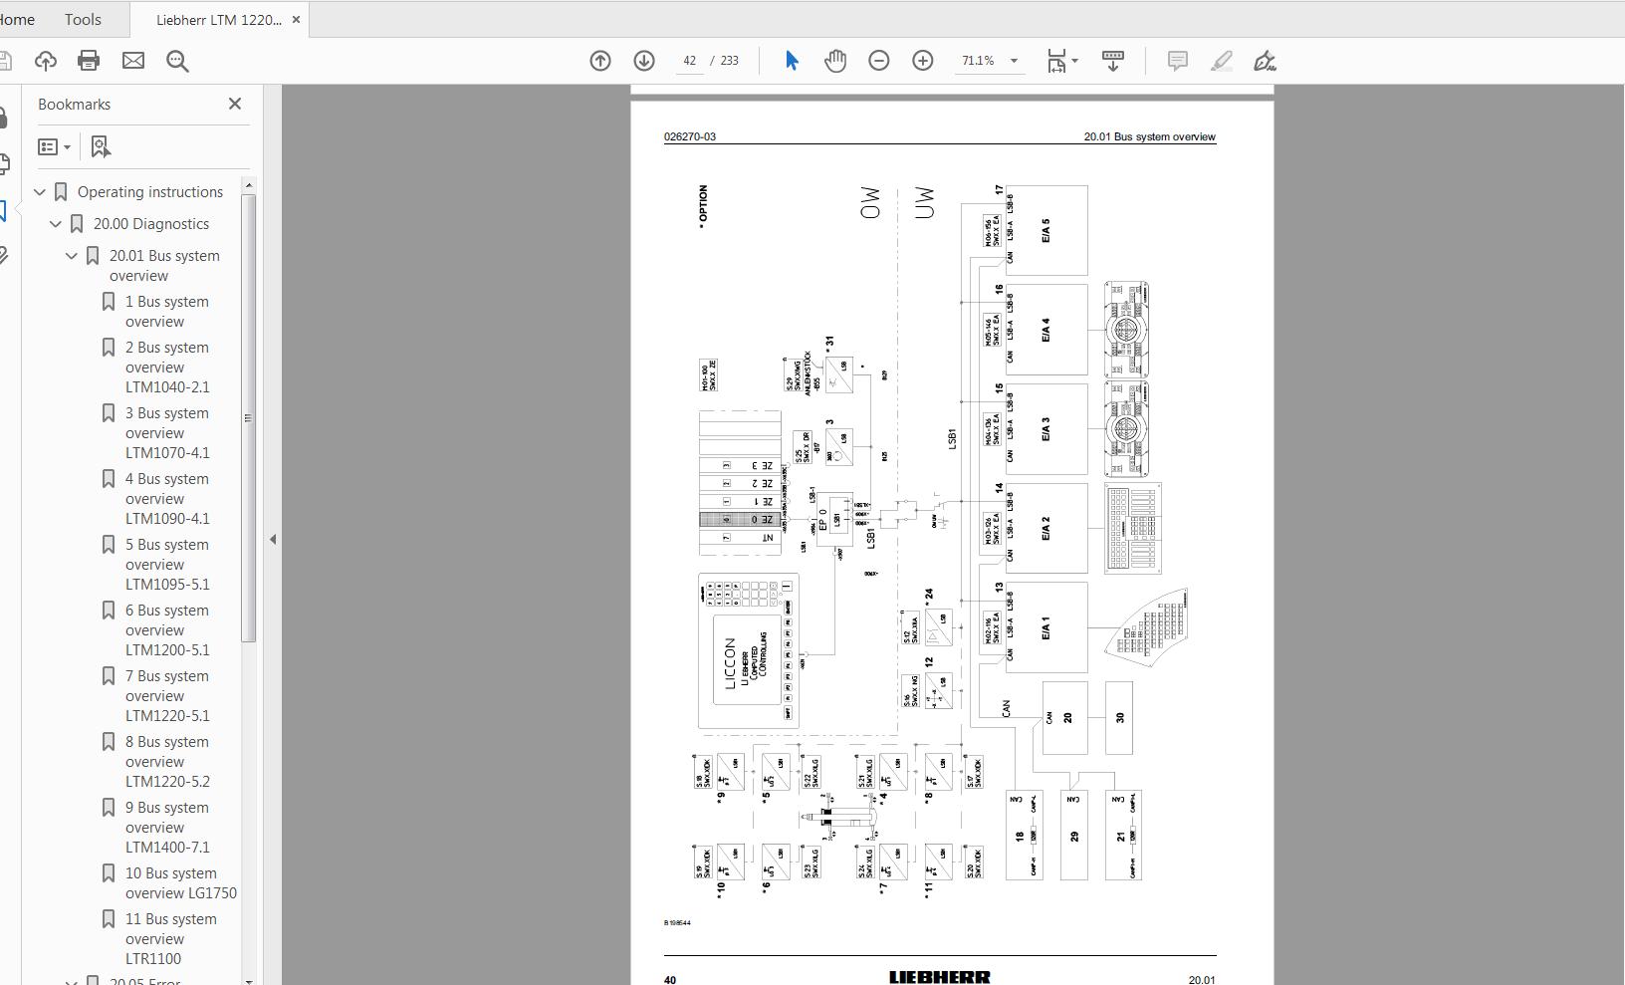This screenshot has width=1625, height=985.
Task: Activate the hand pan tool
Action: [835, 61]
